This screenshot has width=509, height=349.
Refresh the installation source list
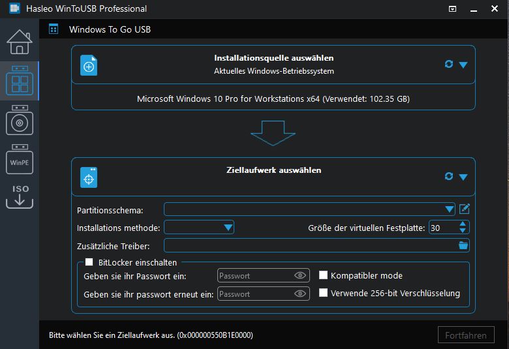(x=449, y=65)
